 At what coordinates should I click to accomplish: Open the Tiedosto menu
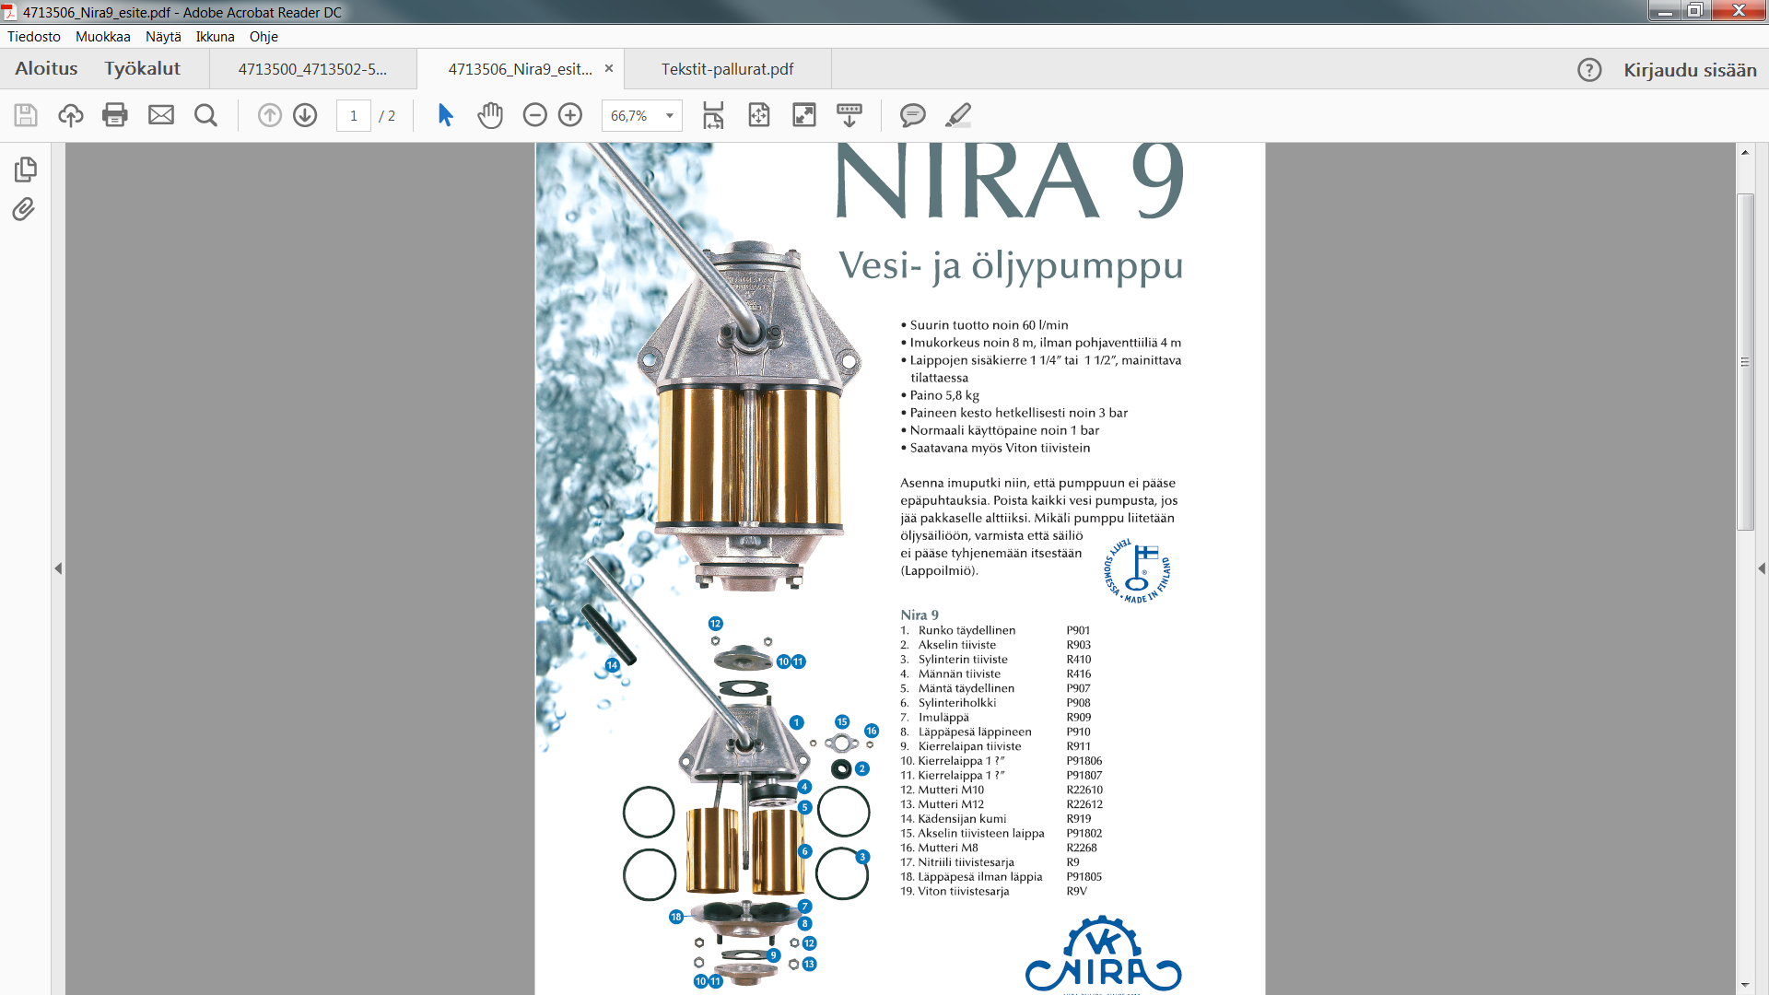coord(34,37)
